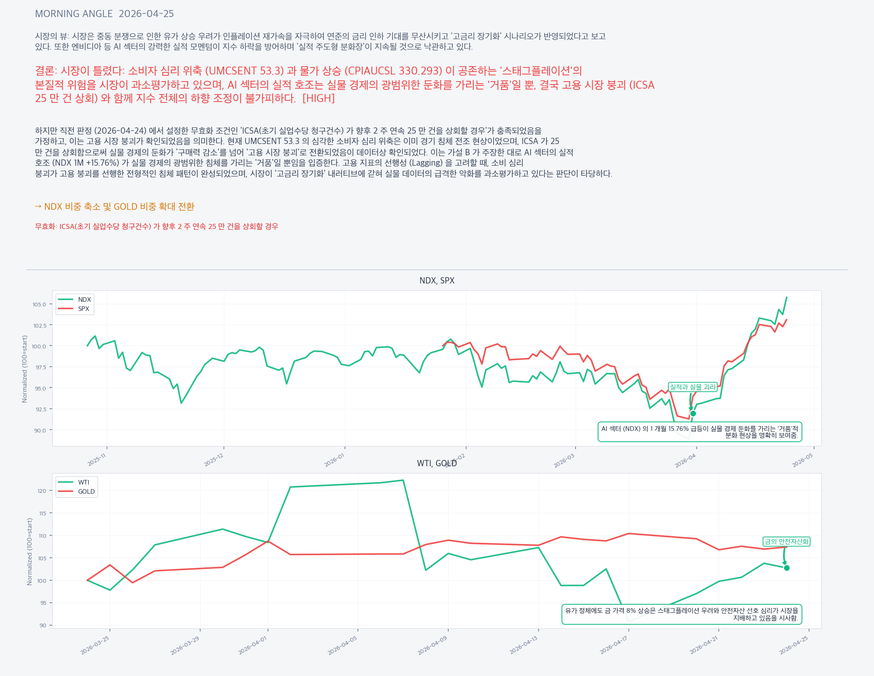Click the 2026-04 tick label on the NDX chart
Viewport: 874px width, 676px height.
pyautogui.click(x=685, y=460)
